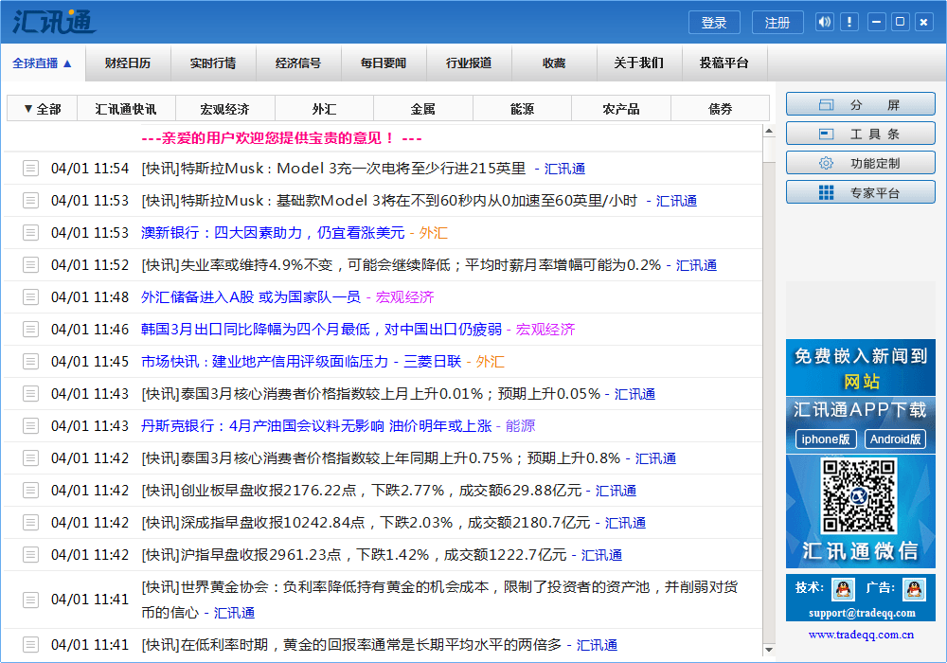947x663 pixels.
Task: Click the document icon beside 世界黄金协会 news
Action: 31,600
